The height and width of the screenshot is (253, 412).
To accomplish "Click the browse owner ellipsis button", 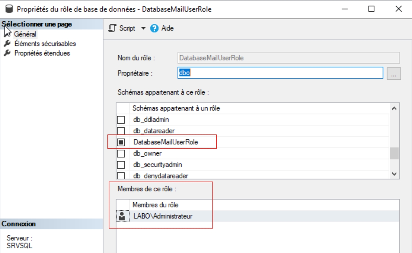I will click(x=394, y=73).
